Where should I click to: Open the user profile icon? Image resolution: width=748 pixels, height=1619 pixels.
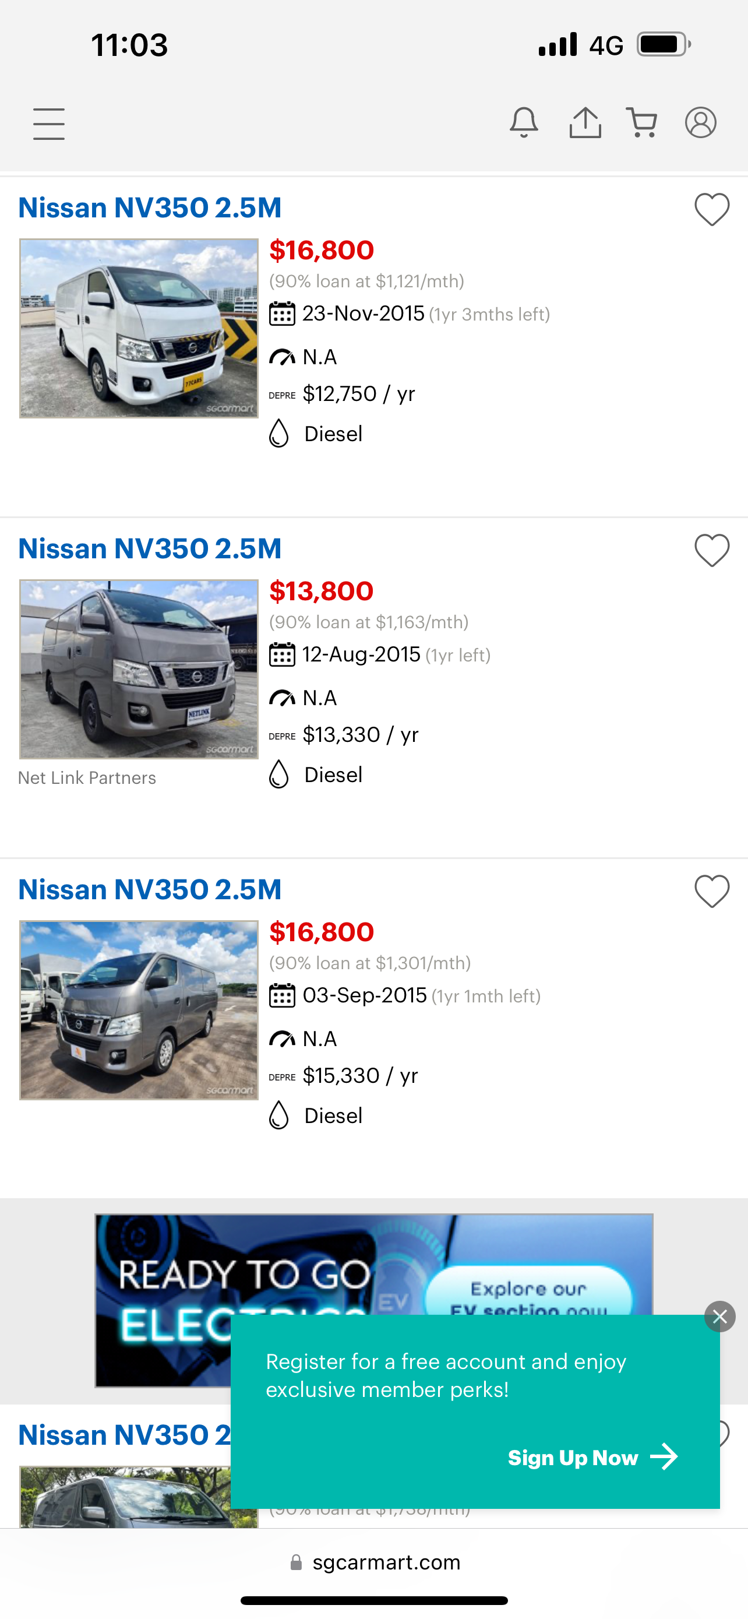pos(700,122)
